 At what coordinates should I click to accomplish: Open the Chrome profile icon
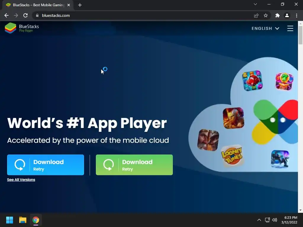click(287, 15)
